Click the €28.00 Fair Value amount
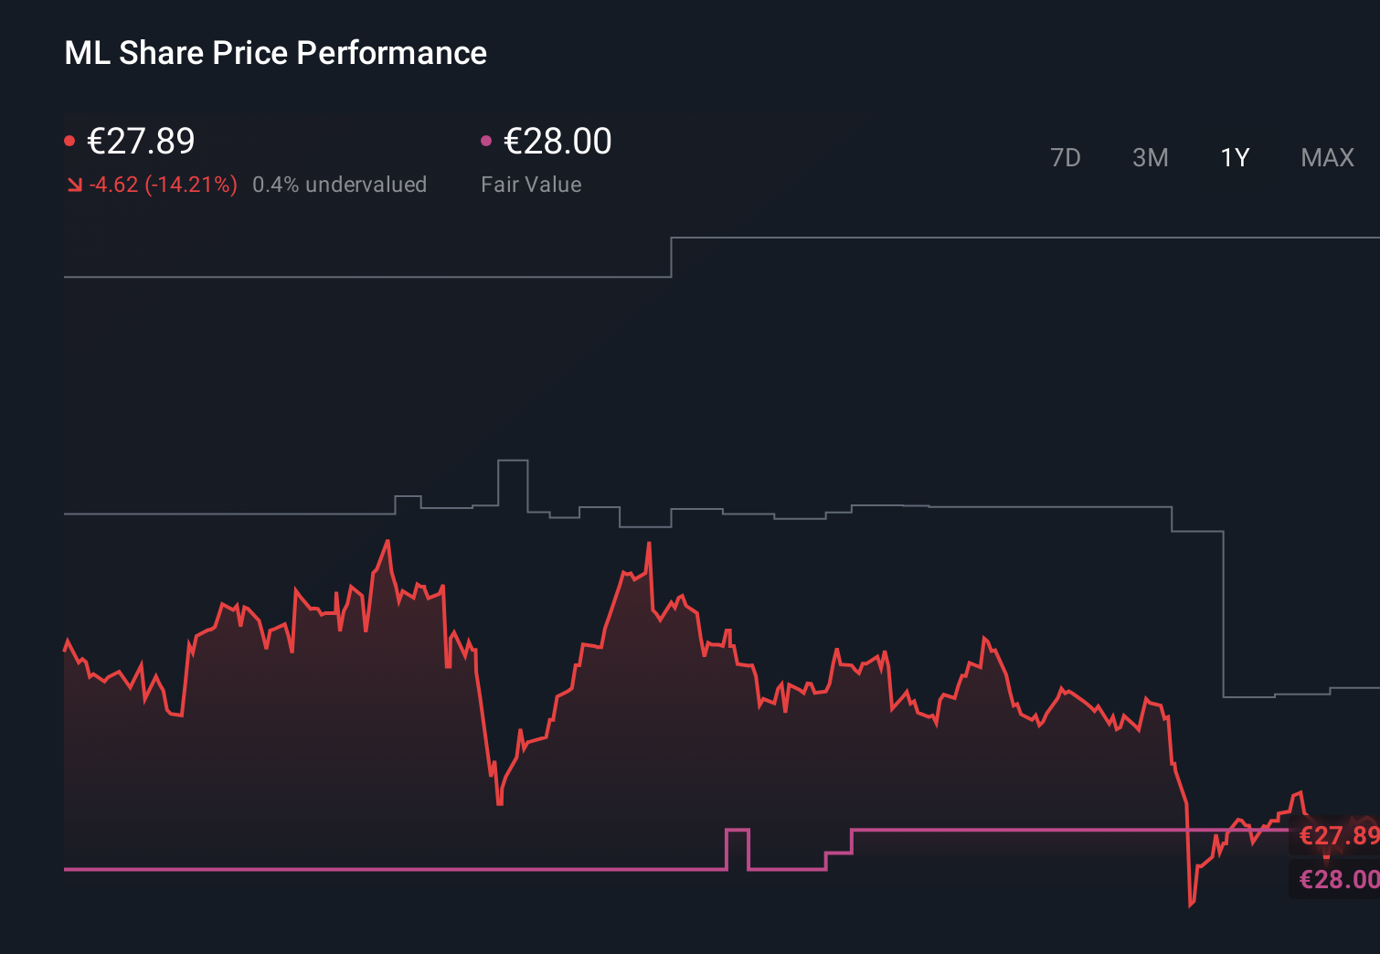This screenshot has width=1380, height=954. click(557, 141)
